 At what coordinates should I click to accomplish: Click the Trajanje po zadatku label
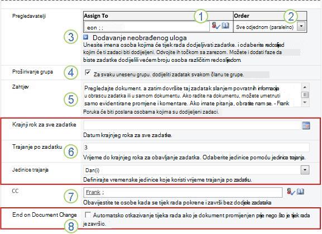point(37,147)
